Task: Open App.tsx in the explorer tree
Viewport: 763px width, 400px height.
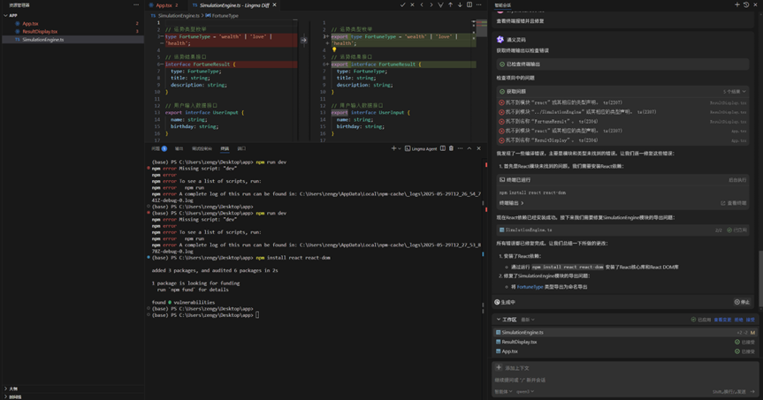Action: click(73, 23)
